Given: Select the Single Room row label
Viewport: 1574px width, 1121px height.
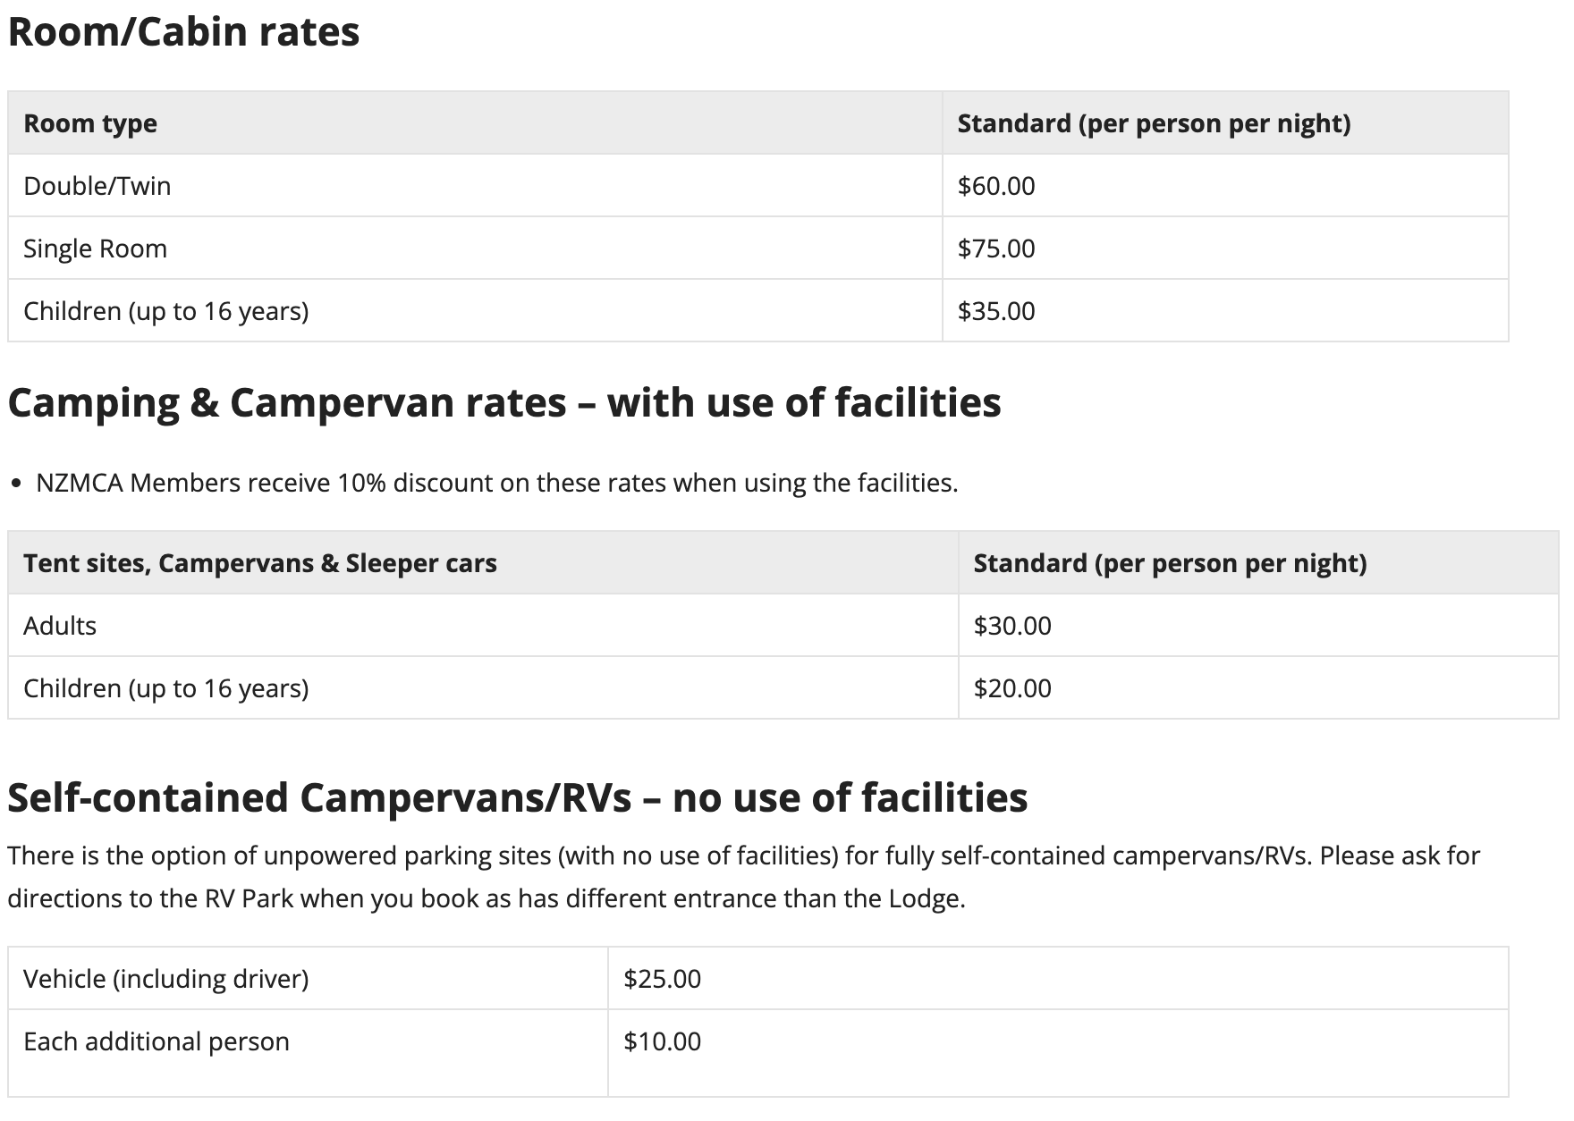Looking at the screenshot, I should pyautogui.click(x=96, y=249).
